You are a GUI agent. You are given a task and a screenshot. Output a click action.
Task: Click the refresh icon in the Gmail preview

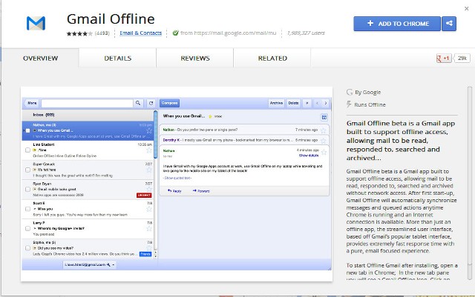point(151,103)
